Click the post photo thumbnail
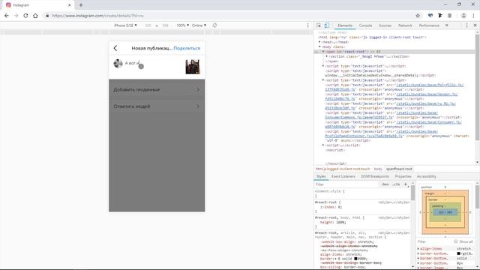The width and height of the screenshot is (480, 270). pos(193,67)
